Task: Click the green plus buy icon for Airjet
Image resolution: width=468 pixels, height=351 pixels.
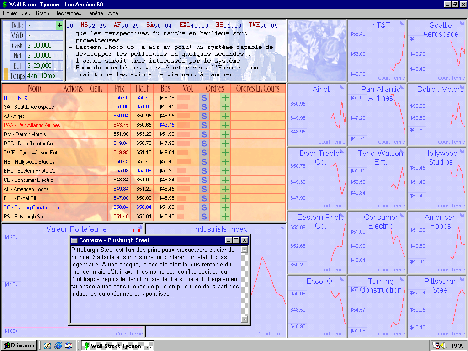Action: [225, 116]
